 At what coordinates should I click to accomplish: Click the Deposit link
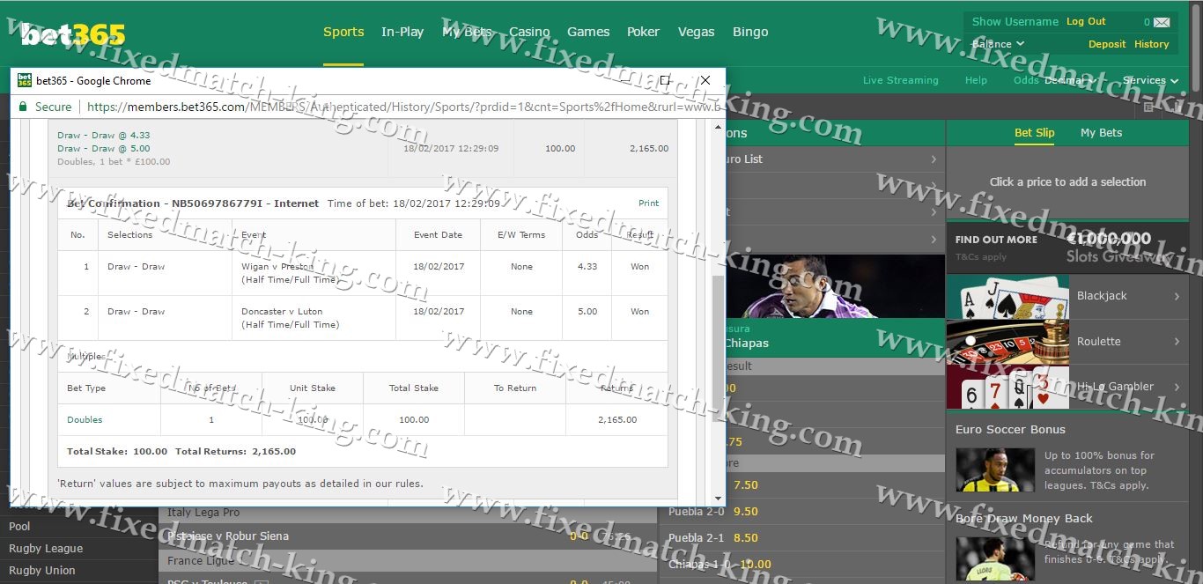pyautogui.click(x=1107, y=44)
